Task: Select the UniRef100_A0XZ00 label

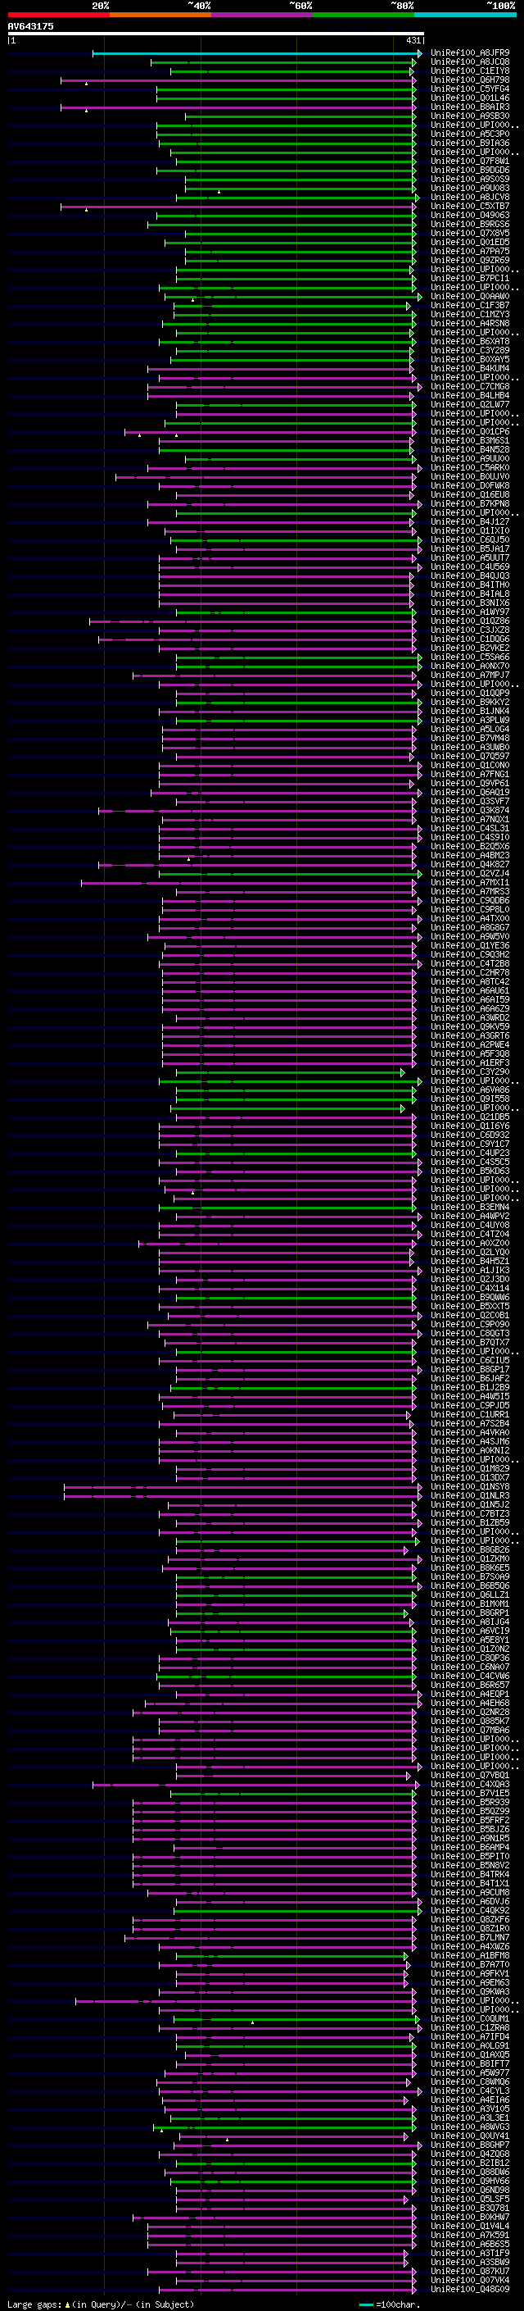Action: click(470, 1244)
